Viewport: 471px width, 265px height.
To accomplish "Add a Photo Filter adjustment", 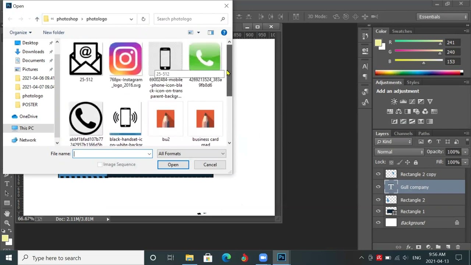I will click(x=417, y=112).
